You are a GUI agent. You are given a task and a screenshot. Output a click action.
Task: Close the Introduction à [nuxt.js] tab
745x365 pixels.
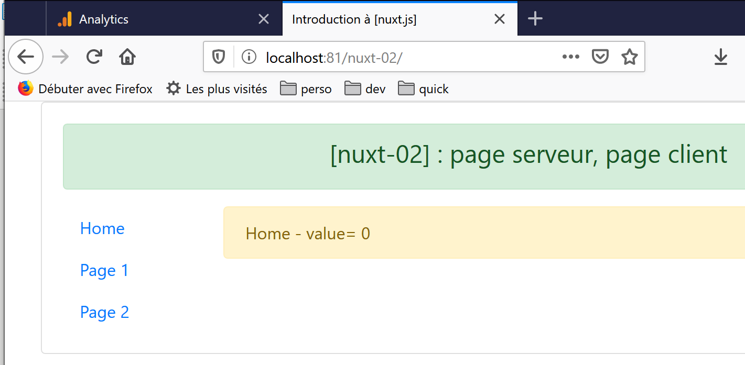[x=500, y=19]
